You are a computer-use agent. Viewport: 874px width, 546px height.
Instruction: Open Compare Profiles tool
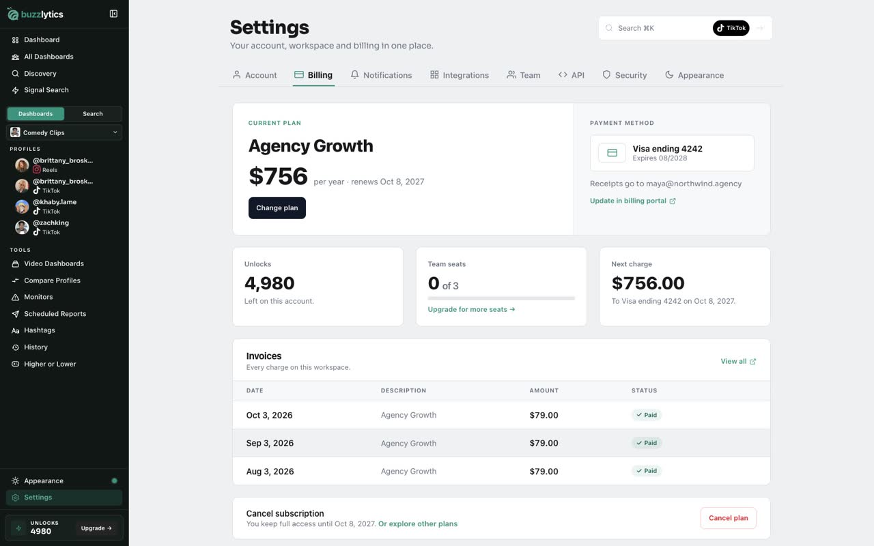pyautogui.click(x=64, y=281)
